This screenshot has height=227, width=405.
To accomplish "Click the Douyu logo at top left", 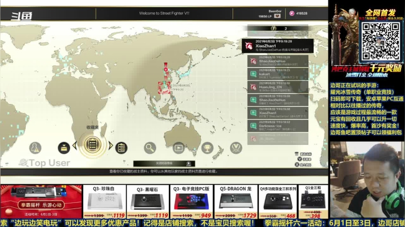I will coord(21,16).
